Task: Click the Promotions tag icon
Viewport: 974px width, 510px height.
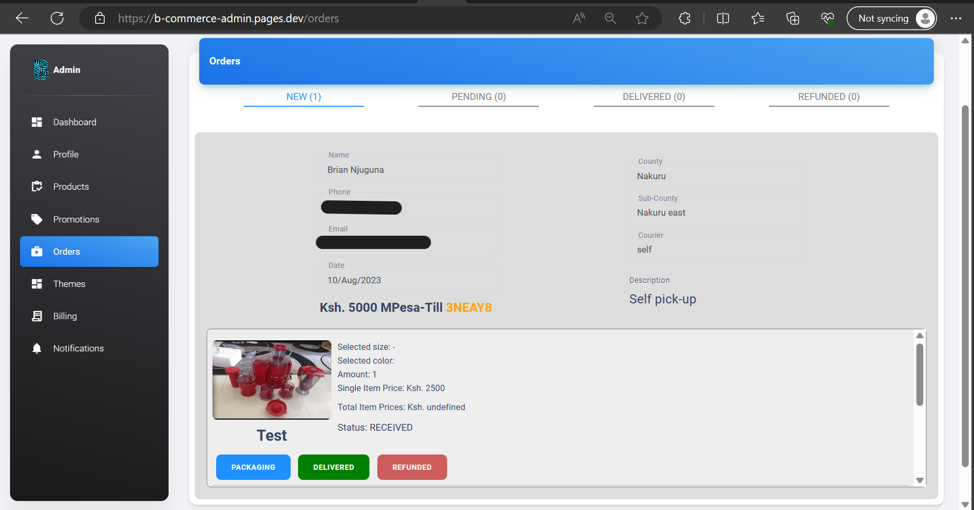Action: [x=37, y=219]
